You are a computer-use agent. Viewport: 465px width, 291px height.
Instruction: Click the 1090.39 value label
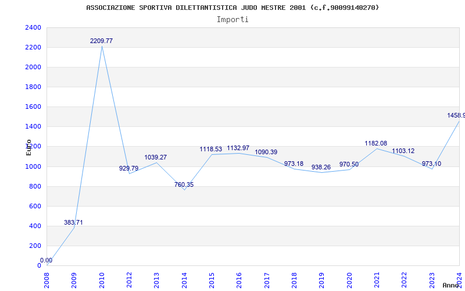266,152
